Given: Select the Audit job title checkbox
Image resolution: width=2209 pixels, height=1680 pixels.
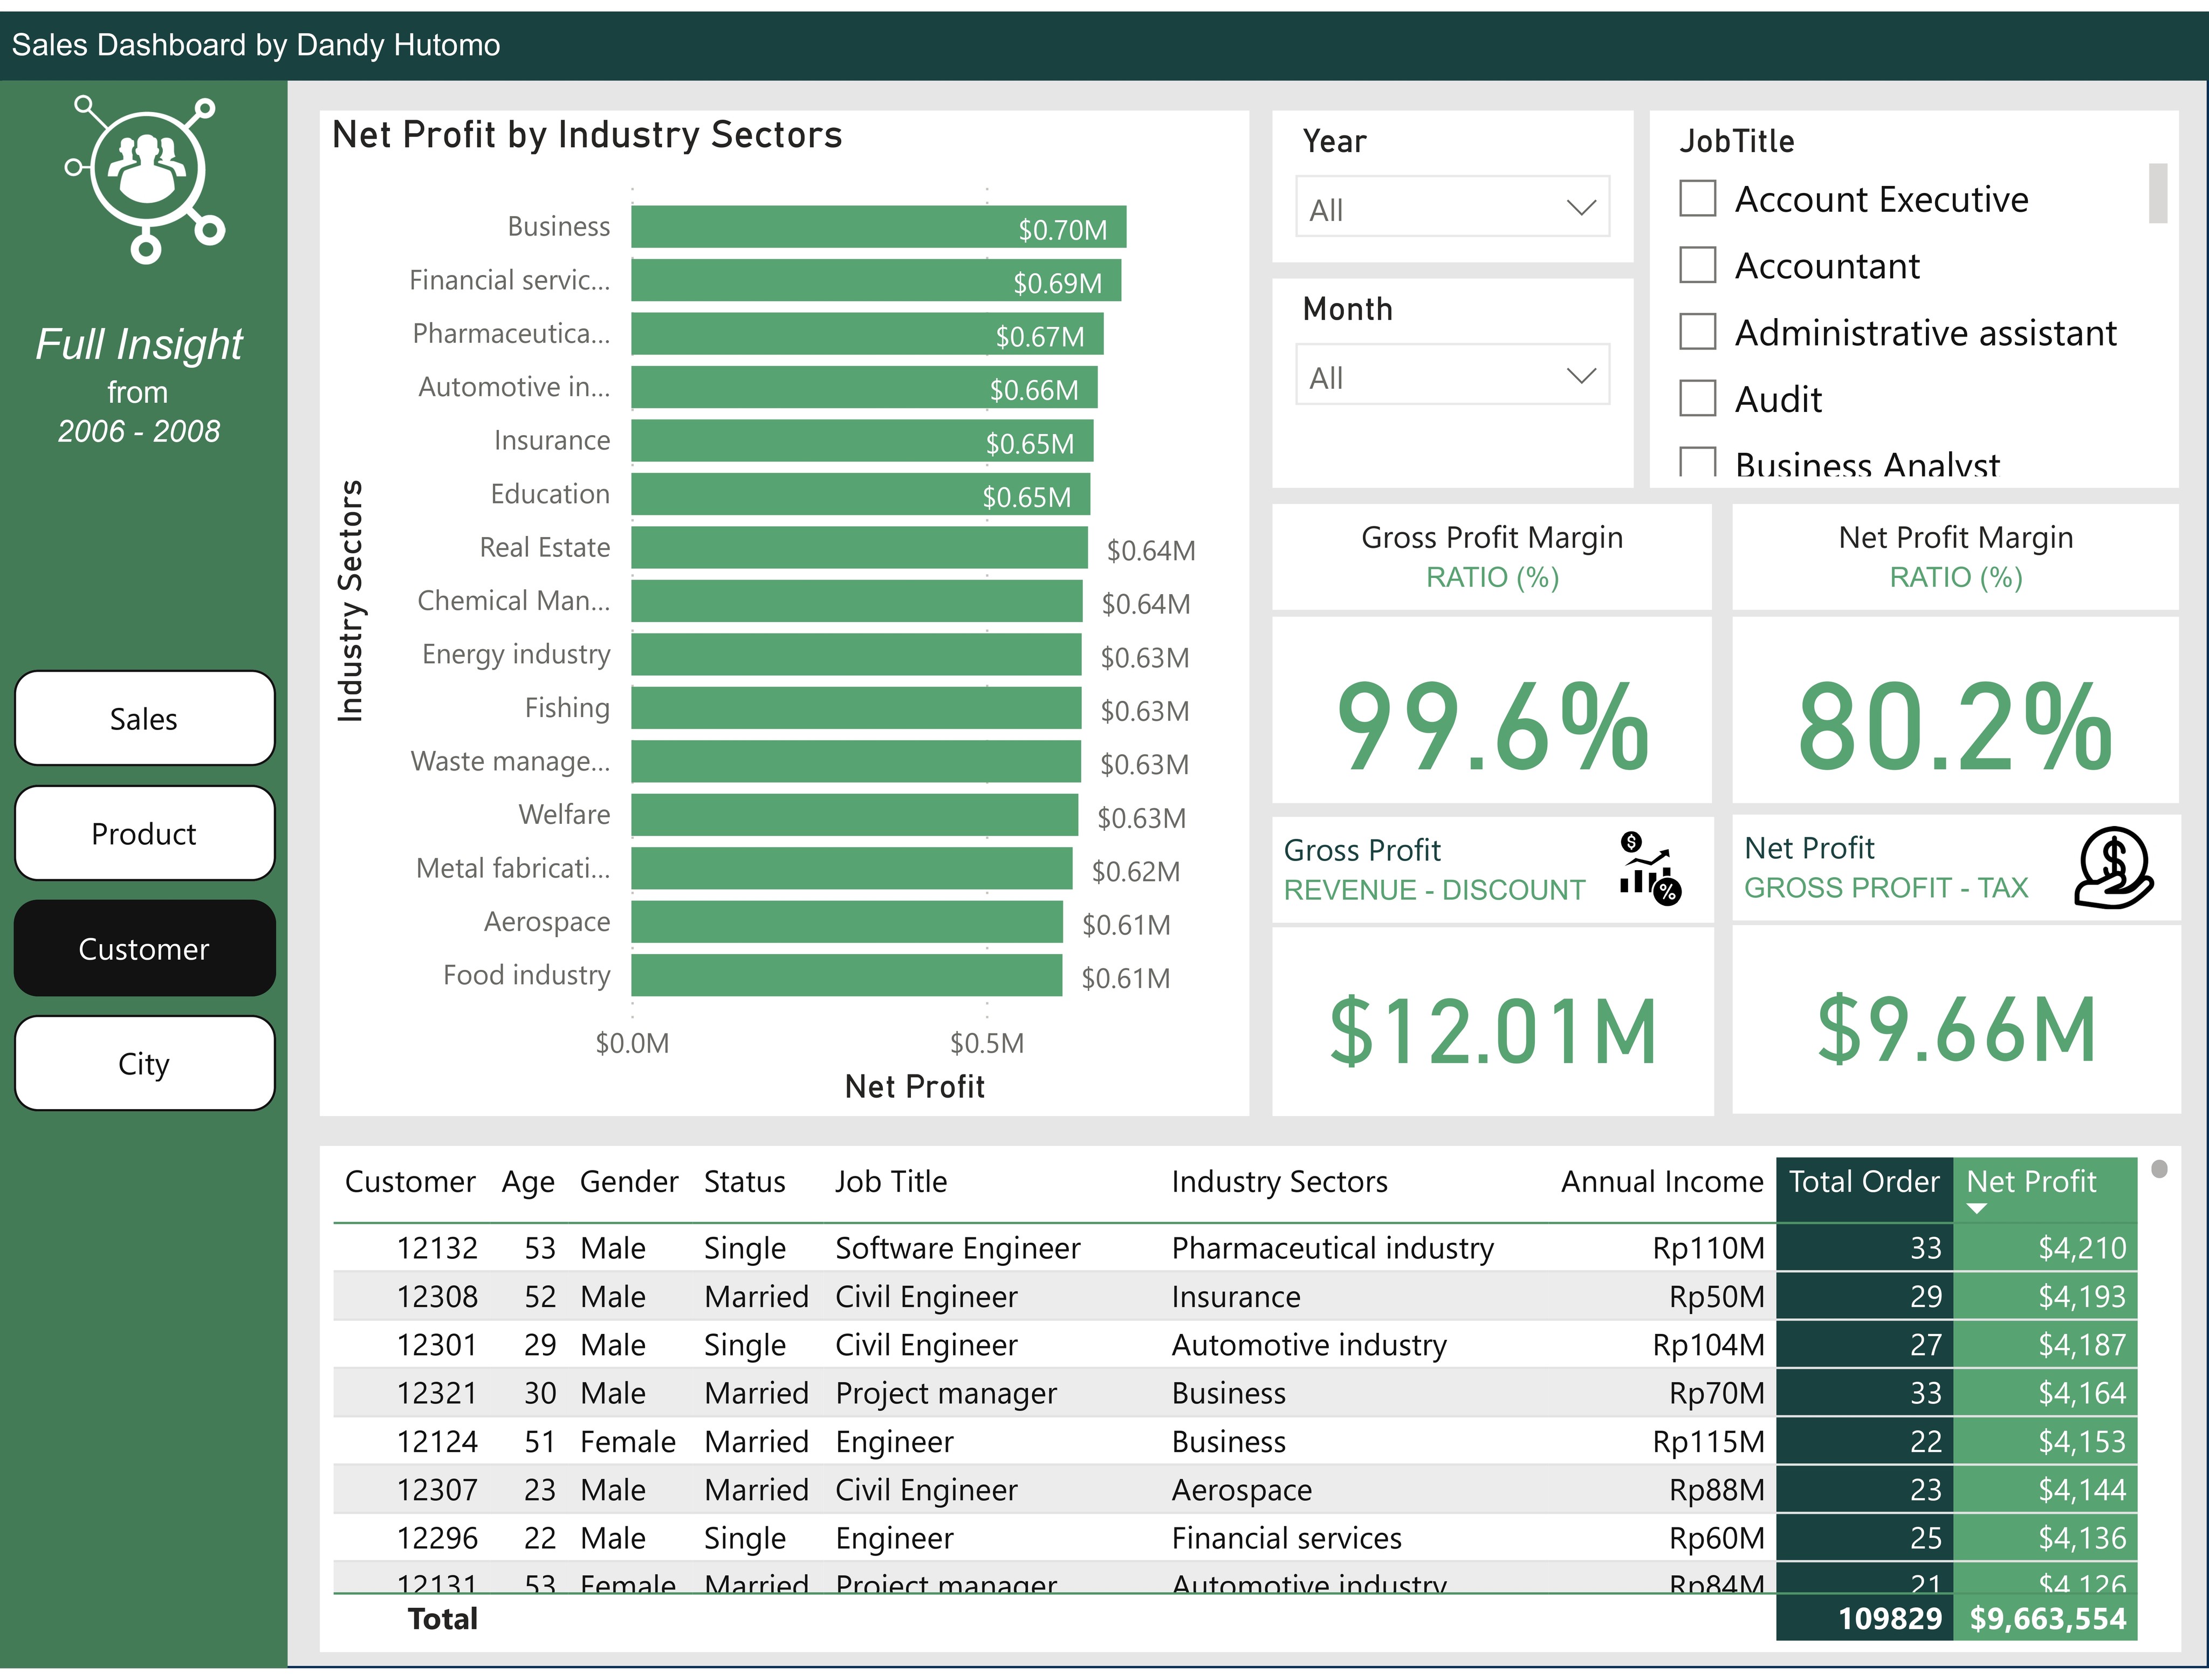Looking at the screenshot, I should coord(1697,398).
